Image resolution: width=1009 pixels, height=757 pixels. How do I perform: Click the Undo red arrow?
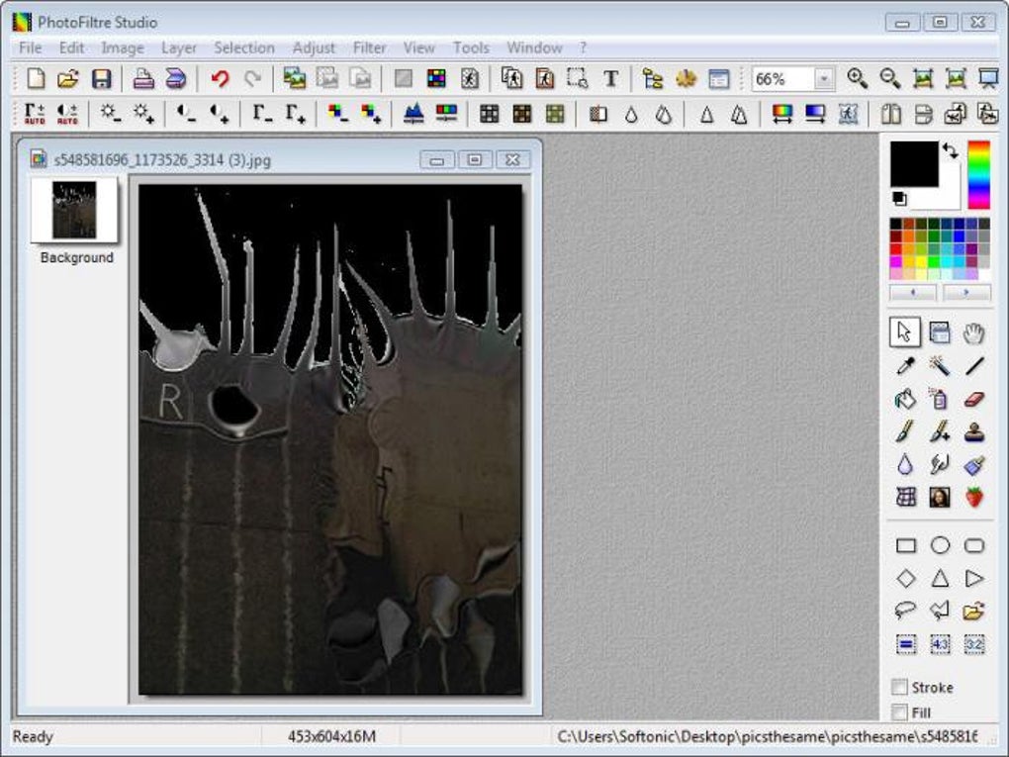pos(220,79)
